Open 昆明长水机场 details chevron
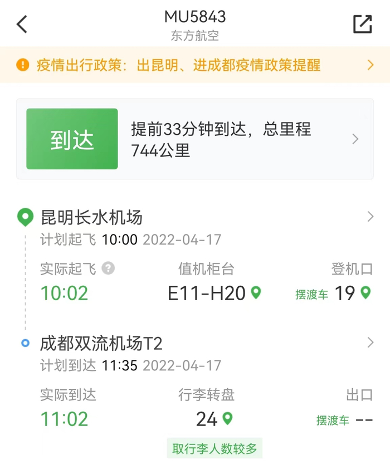 click(x=370, y=217)
